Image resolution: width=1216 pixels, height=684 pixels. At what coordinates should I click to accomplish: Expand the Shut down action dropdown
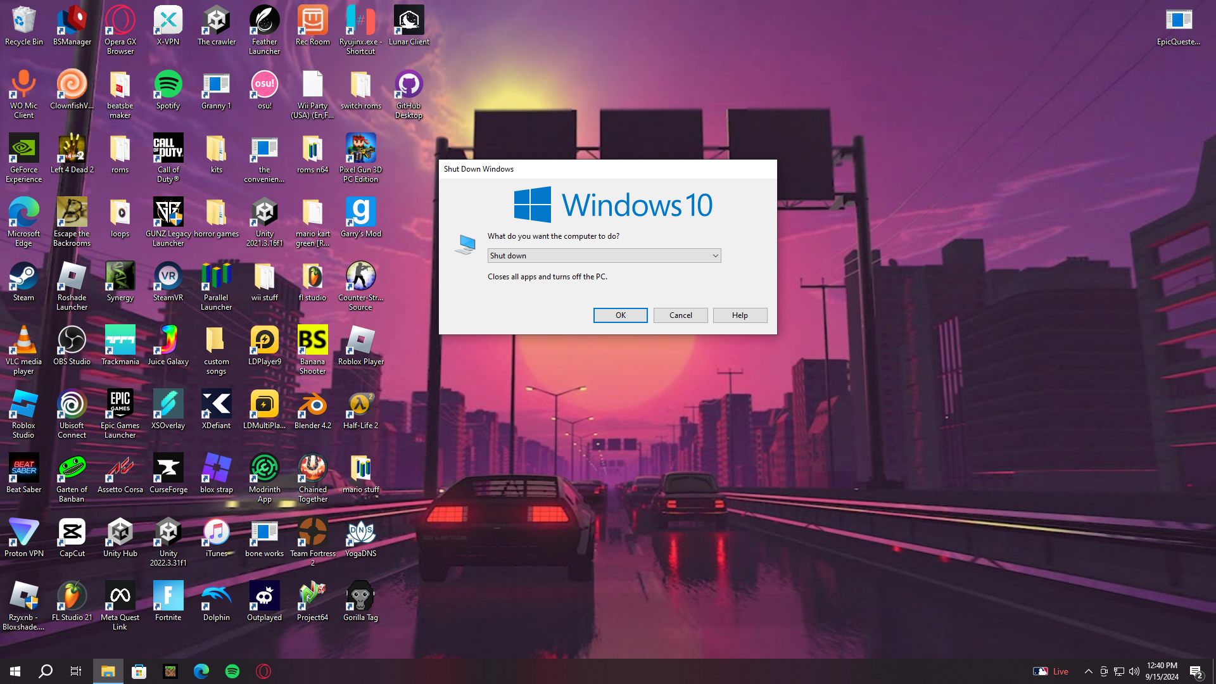point(715,256)
